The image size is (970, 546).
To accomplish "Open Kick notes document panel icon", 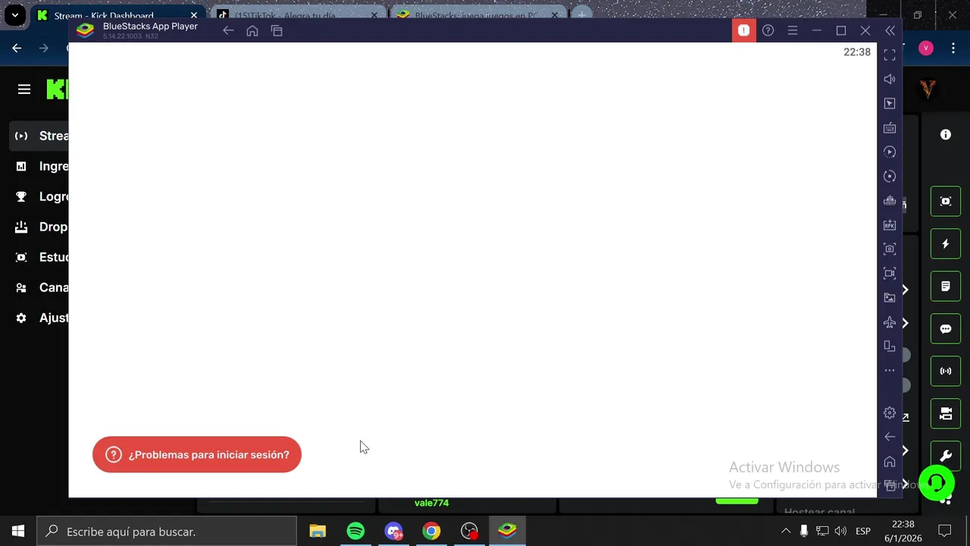I will click(946, 287).
